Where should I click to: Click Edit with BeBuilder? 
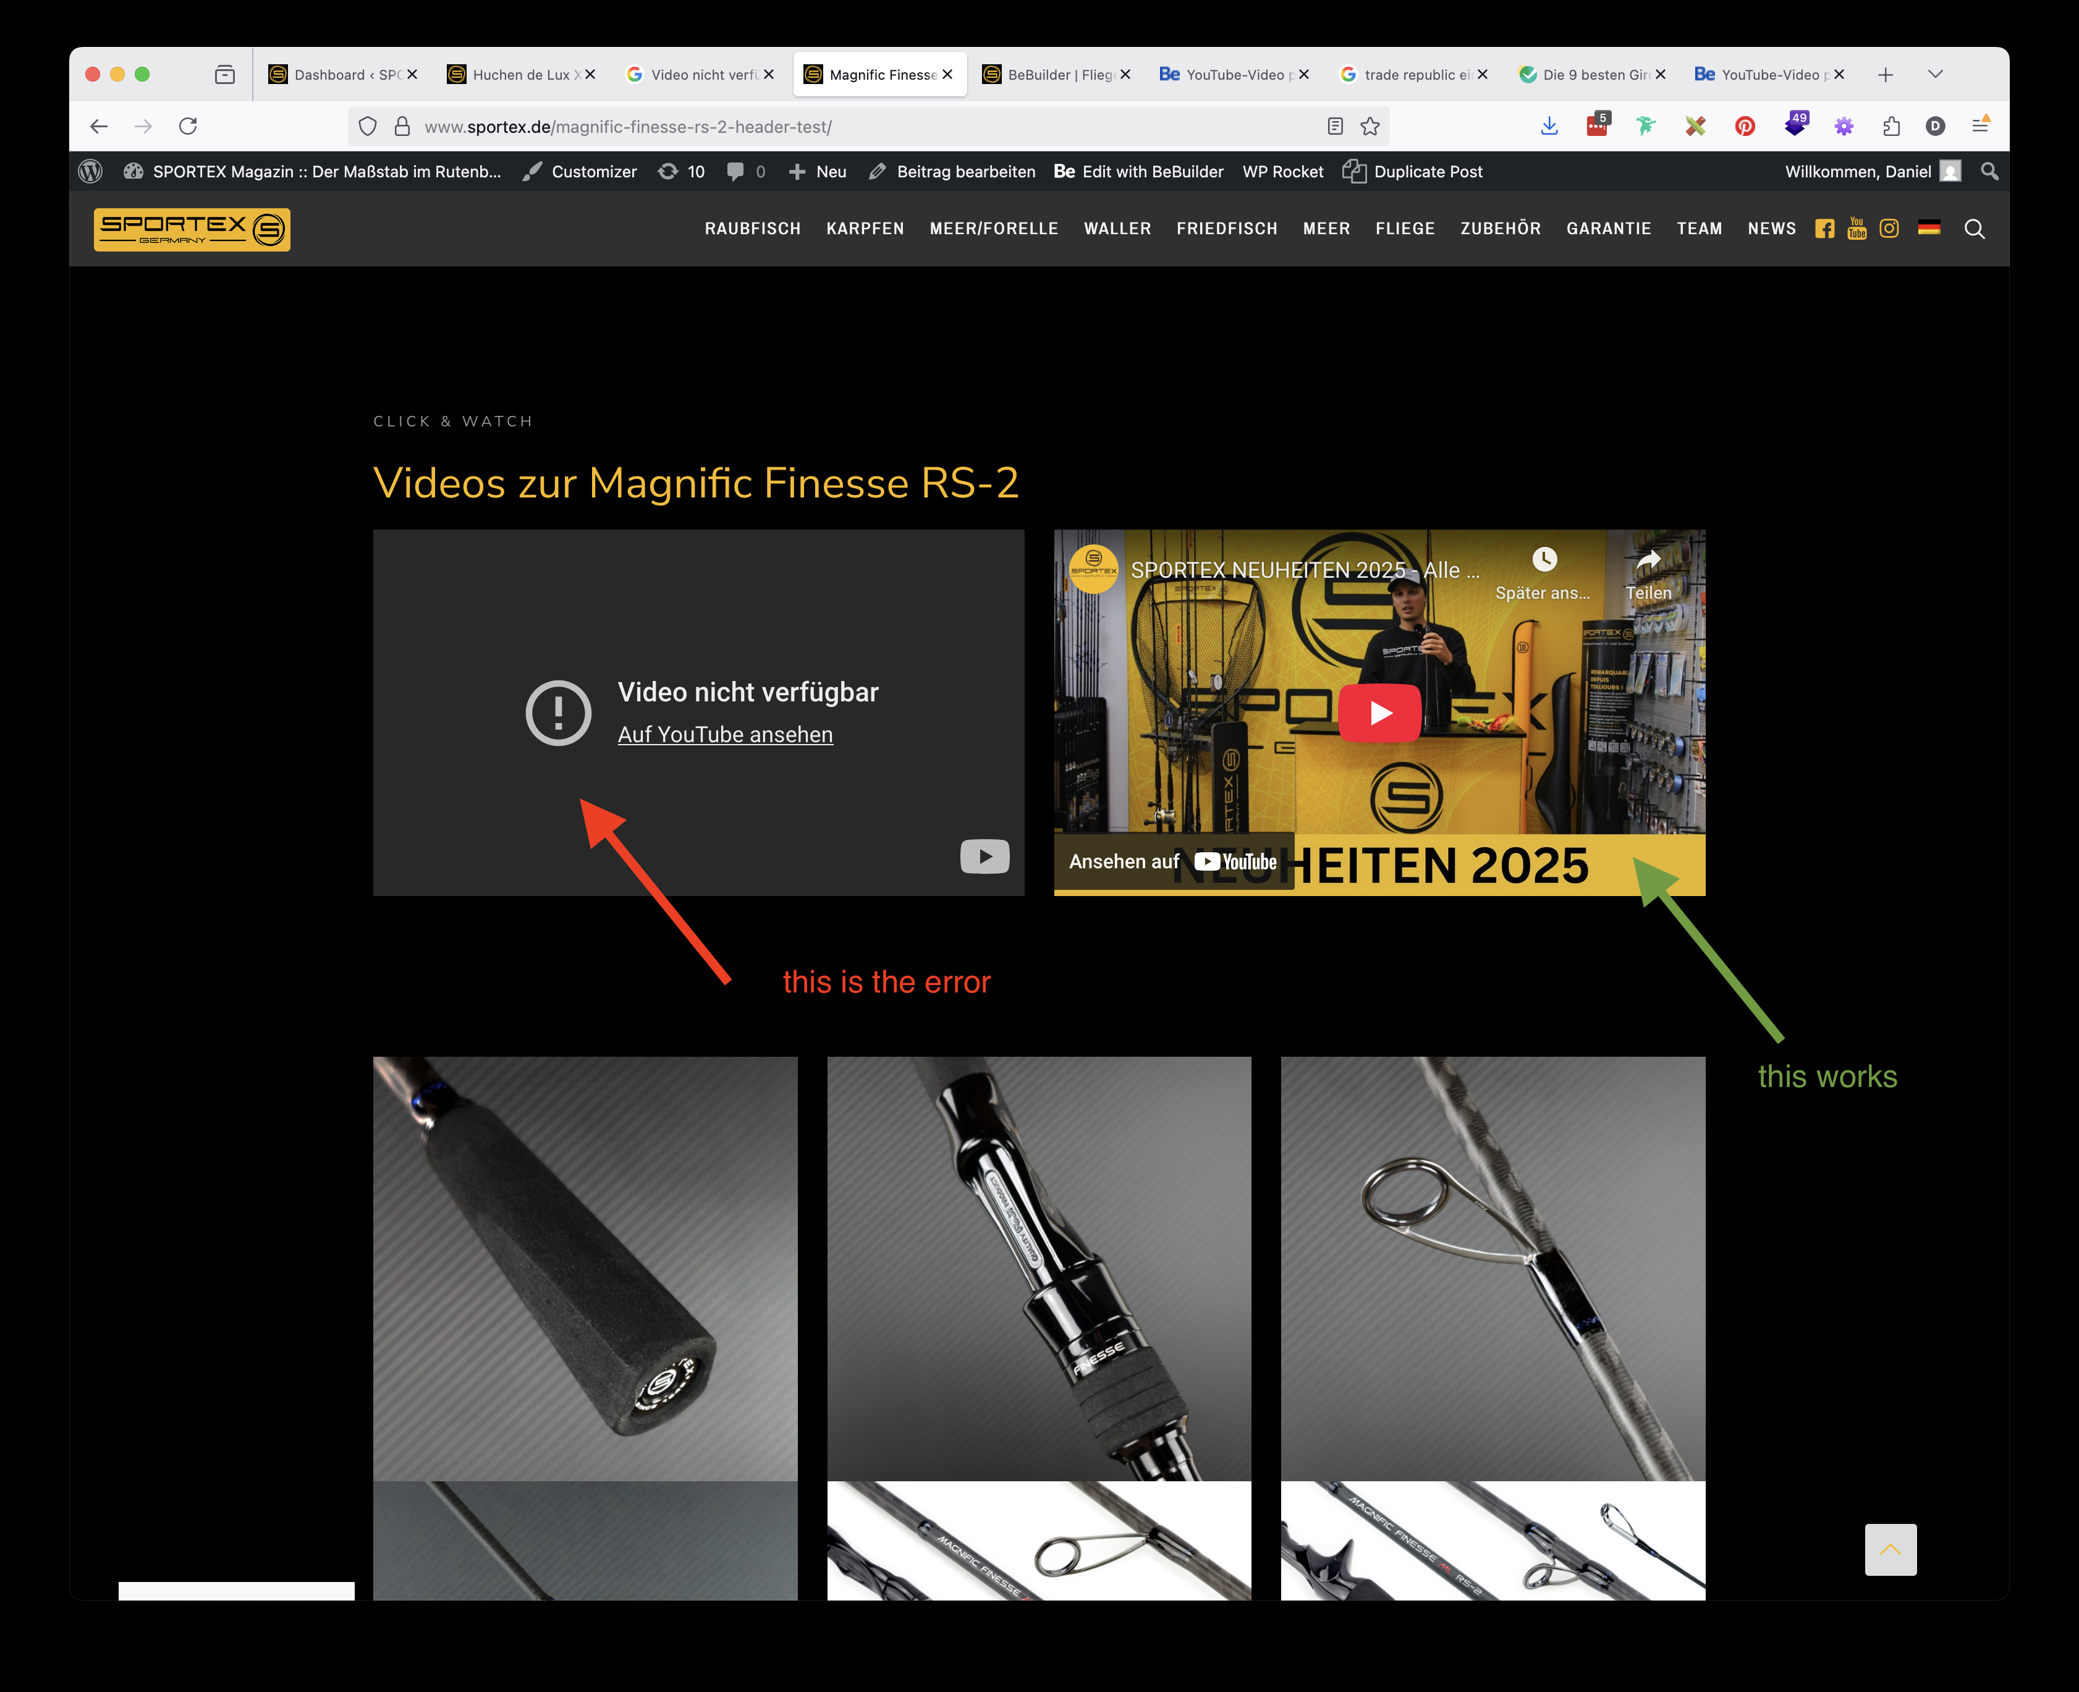(x=1138, y=172)
